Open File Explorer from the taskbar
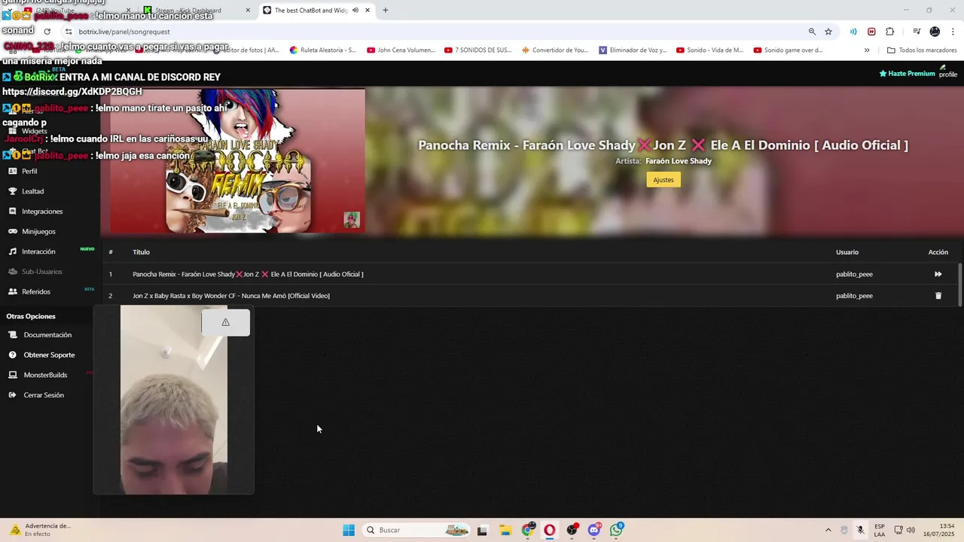This screenshot has height=542, width=964. click(505, 530)
